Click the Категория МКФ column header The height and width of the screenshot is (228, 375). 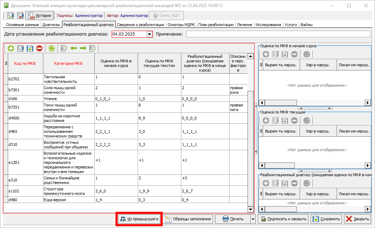[68, 63]
